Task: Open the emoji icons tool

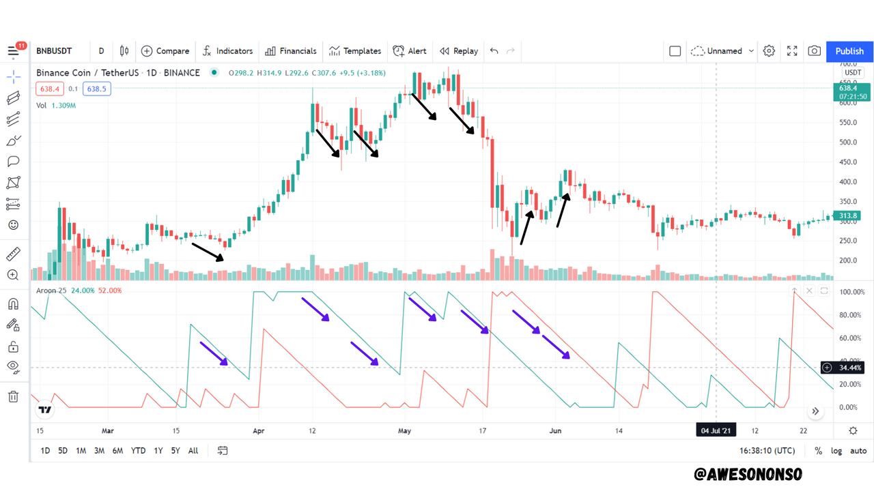Action: [x=14, y=225]
